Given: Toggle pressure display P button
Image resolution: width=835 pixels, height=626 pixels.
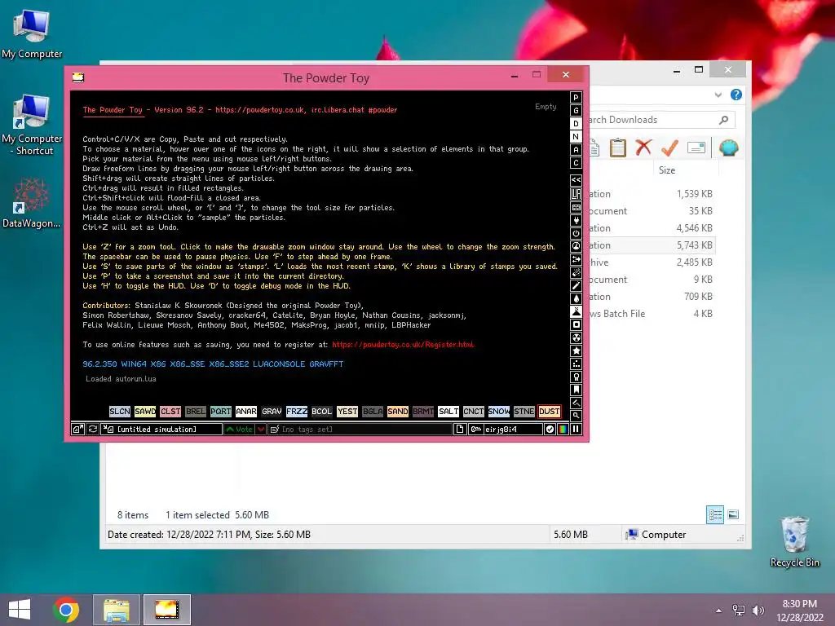Looking at the screenshot, I should click(576, 98).
